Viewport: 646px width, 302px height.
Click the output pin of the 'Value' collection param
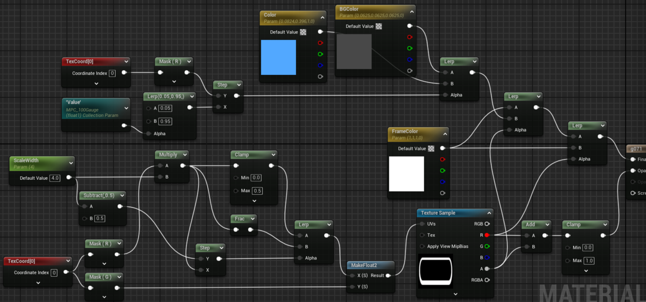[x=124, y=126]
